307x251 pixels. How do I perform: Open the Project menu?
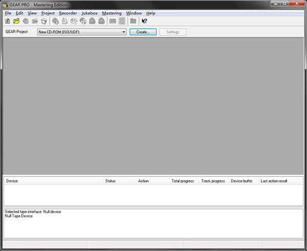48,13
